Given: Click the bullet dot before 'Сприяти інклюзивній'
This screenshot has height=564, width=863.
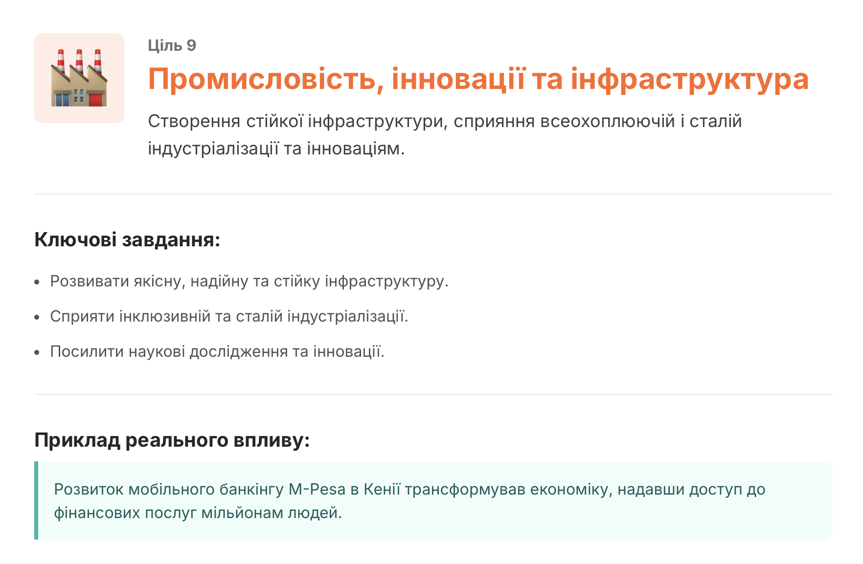Looking at the screenshot, I should 37,318.
